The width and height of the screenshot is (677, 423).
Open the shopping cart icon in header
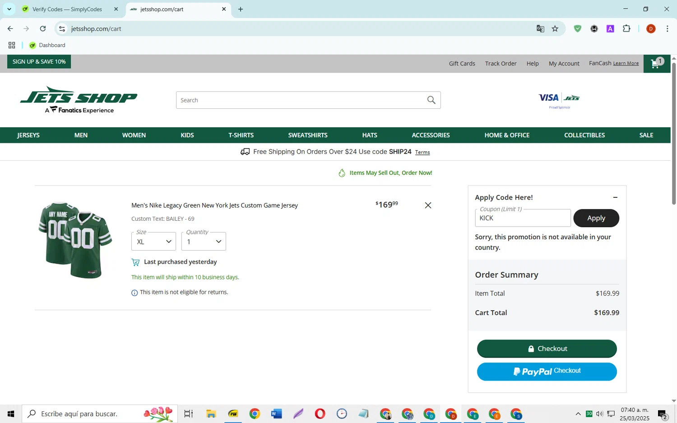657,64
